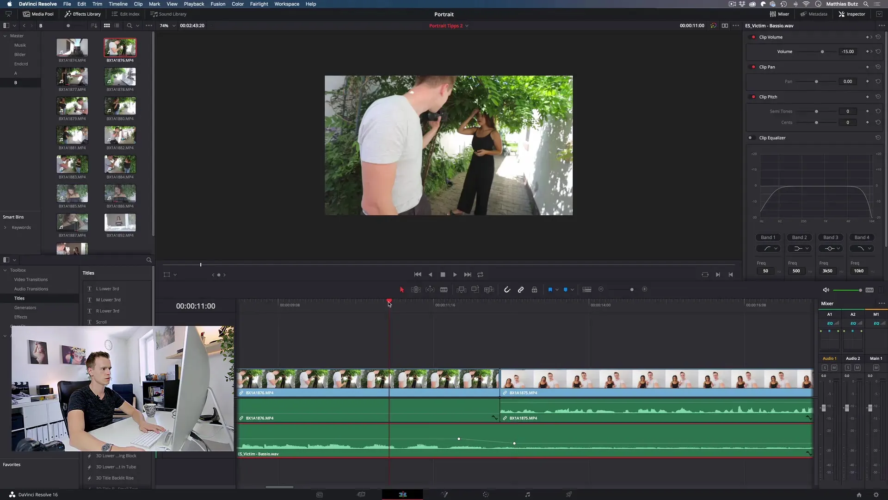888x500 pixels.
Task: Stop playback in the viewer
Action: tap(443, 275)
